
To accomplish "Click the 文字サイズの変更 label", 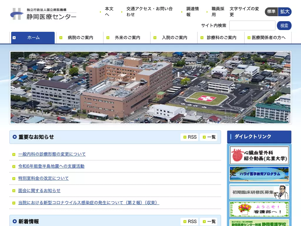I will (244, 11).
